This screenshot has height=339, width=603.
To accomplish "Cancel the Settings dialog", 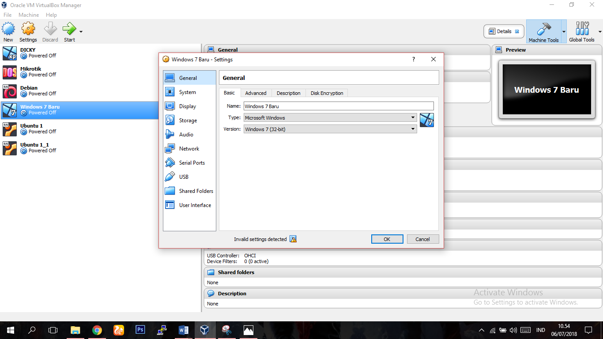I will 423,239.
